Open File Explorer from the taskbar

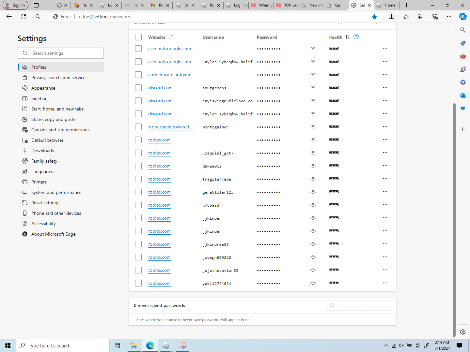(134, 345)
